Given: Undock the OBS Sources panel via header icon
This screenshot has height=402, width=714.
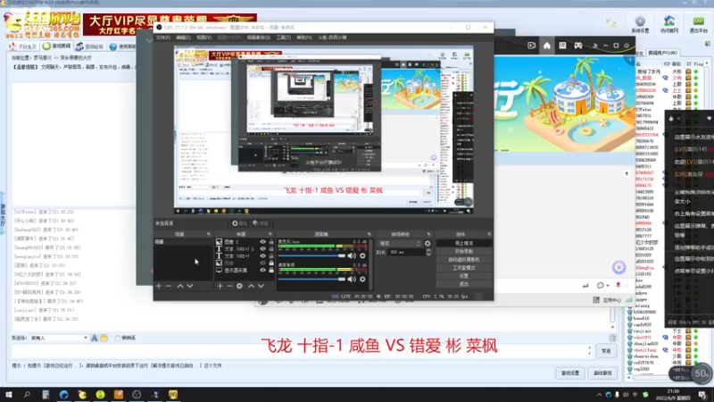Looking at the screenshot, I should click(270, 234).
